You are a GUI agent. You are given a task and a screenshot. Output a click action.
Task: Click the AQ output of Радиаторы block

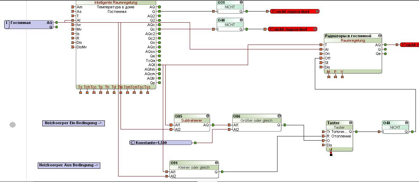click(385, 45)
